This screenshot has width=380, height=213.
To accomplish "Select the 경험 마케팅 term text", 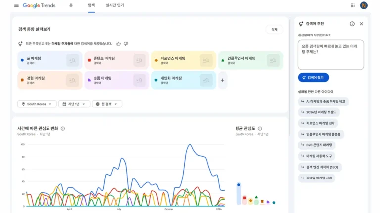I will coord(36,78).
